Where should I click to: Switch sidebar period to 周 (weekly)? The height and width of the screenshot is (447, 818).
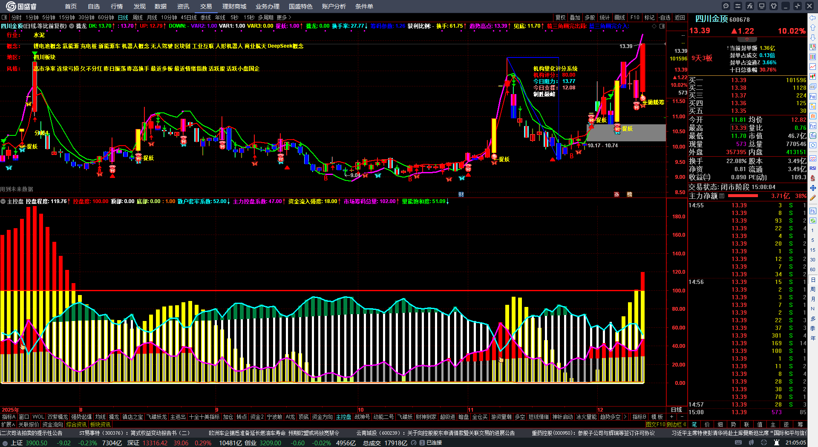point(813,289)
